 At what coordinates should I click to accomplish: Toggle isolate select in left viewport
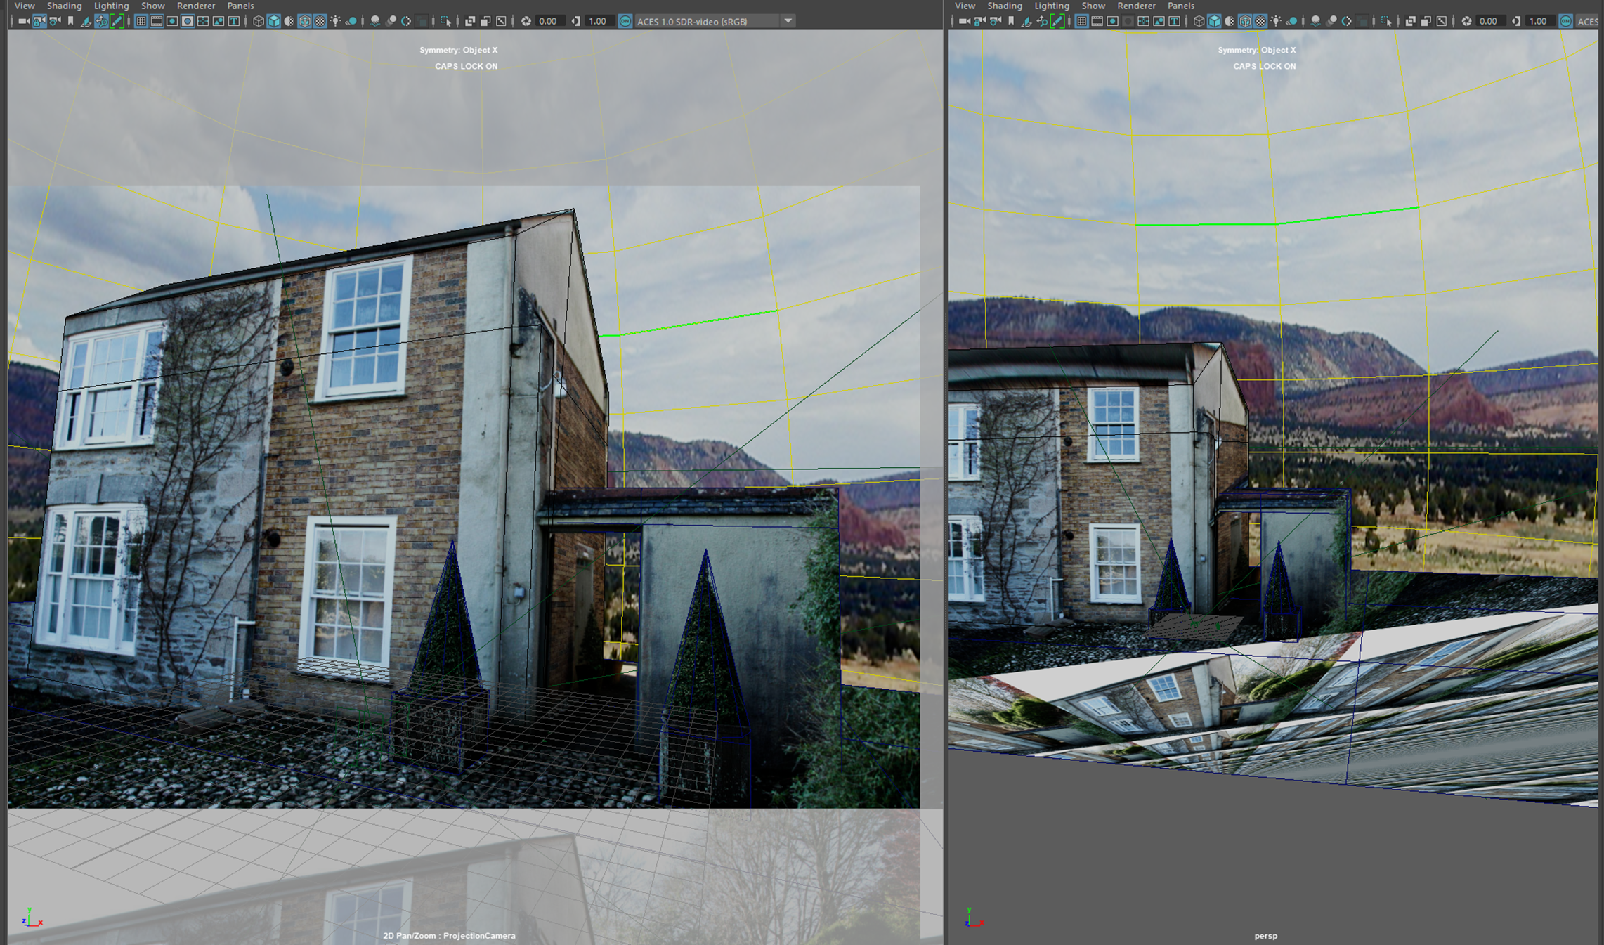click(x=445, y=21)
